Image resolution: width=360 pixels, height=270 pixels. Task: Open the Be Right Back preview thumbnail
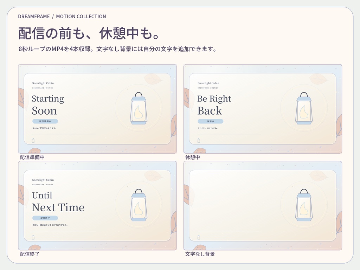click(263, 109)
